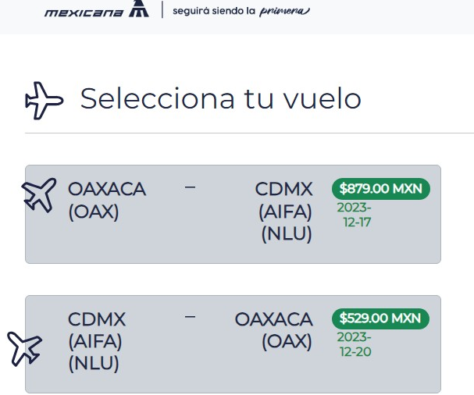The width and height of the screenshot is (474, 395).
Task: Select the 2023-12-20 flight date
Action: point(354,344)
